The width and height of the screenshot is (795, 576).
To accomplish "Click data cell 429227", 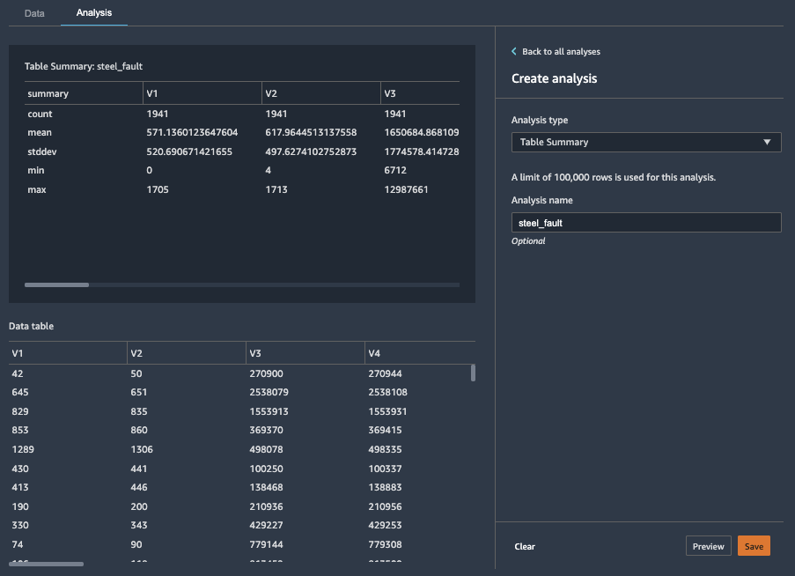I will click(266, 526).
